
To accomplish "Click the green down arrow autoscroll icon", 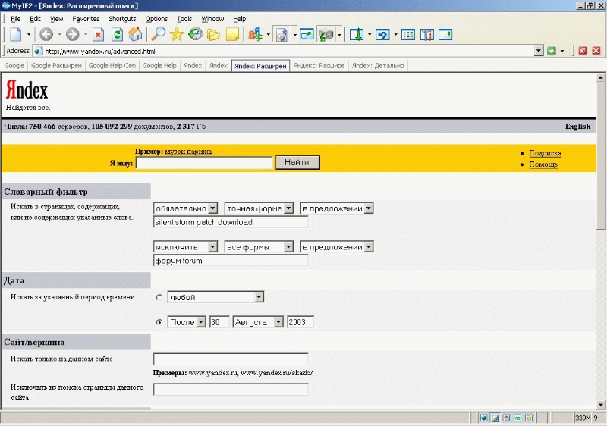I will [357, 34].
